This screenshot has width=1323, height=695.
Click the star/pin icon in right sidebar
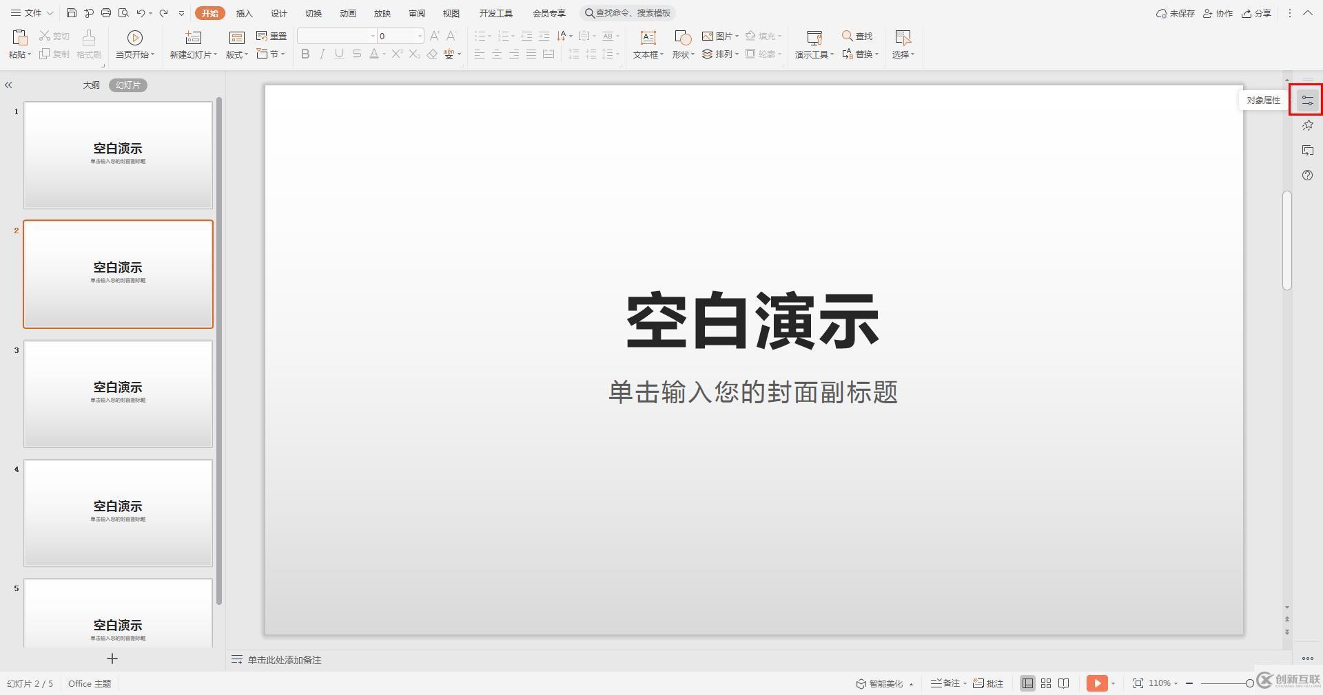[x=1307, y=125]
